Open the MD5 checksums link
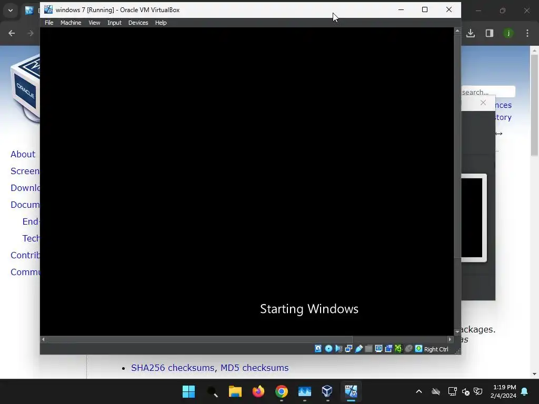 coord(254,368)
